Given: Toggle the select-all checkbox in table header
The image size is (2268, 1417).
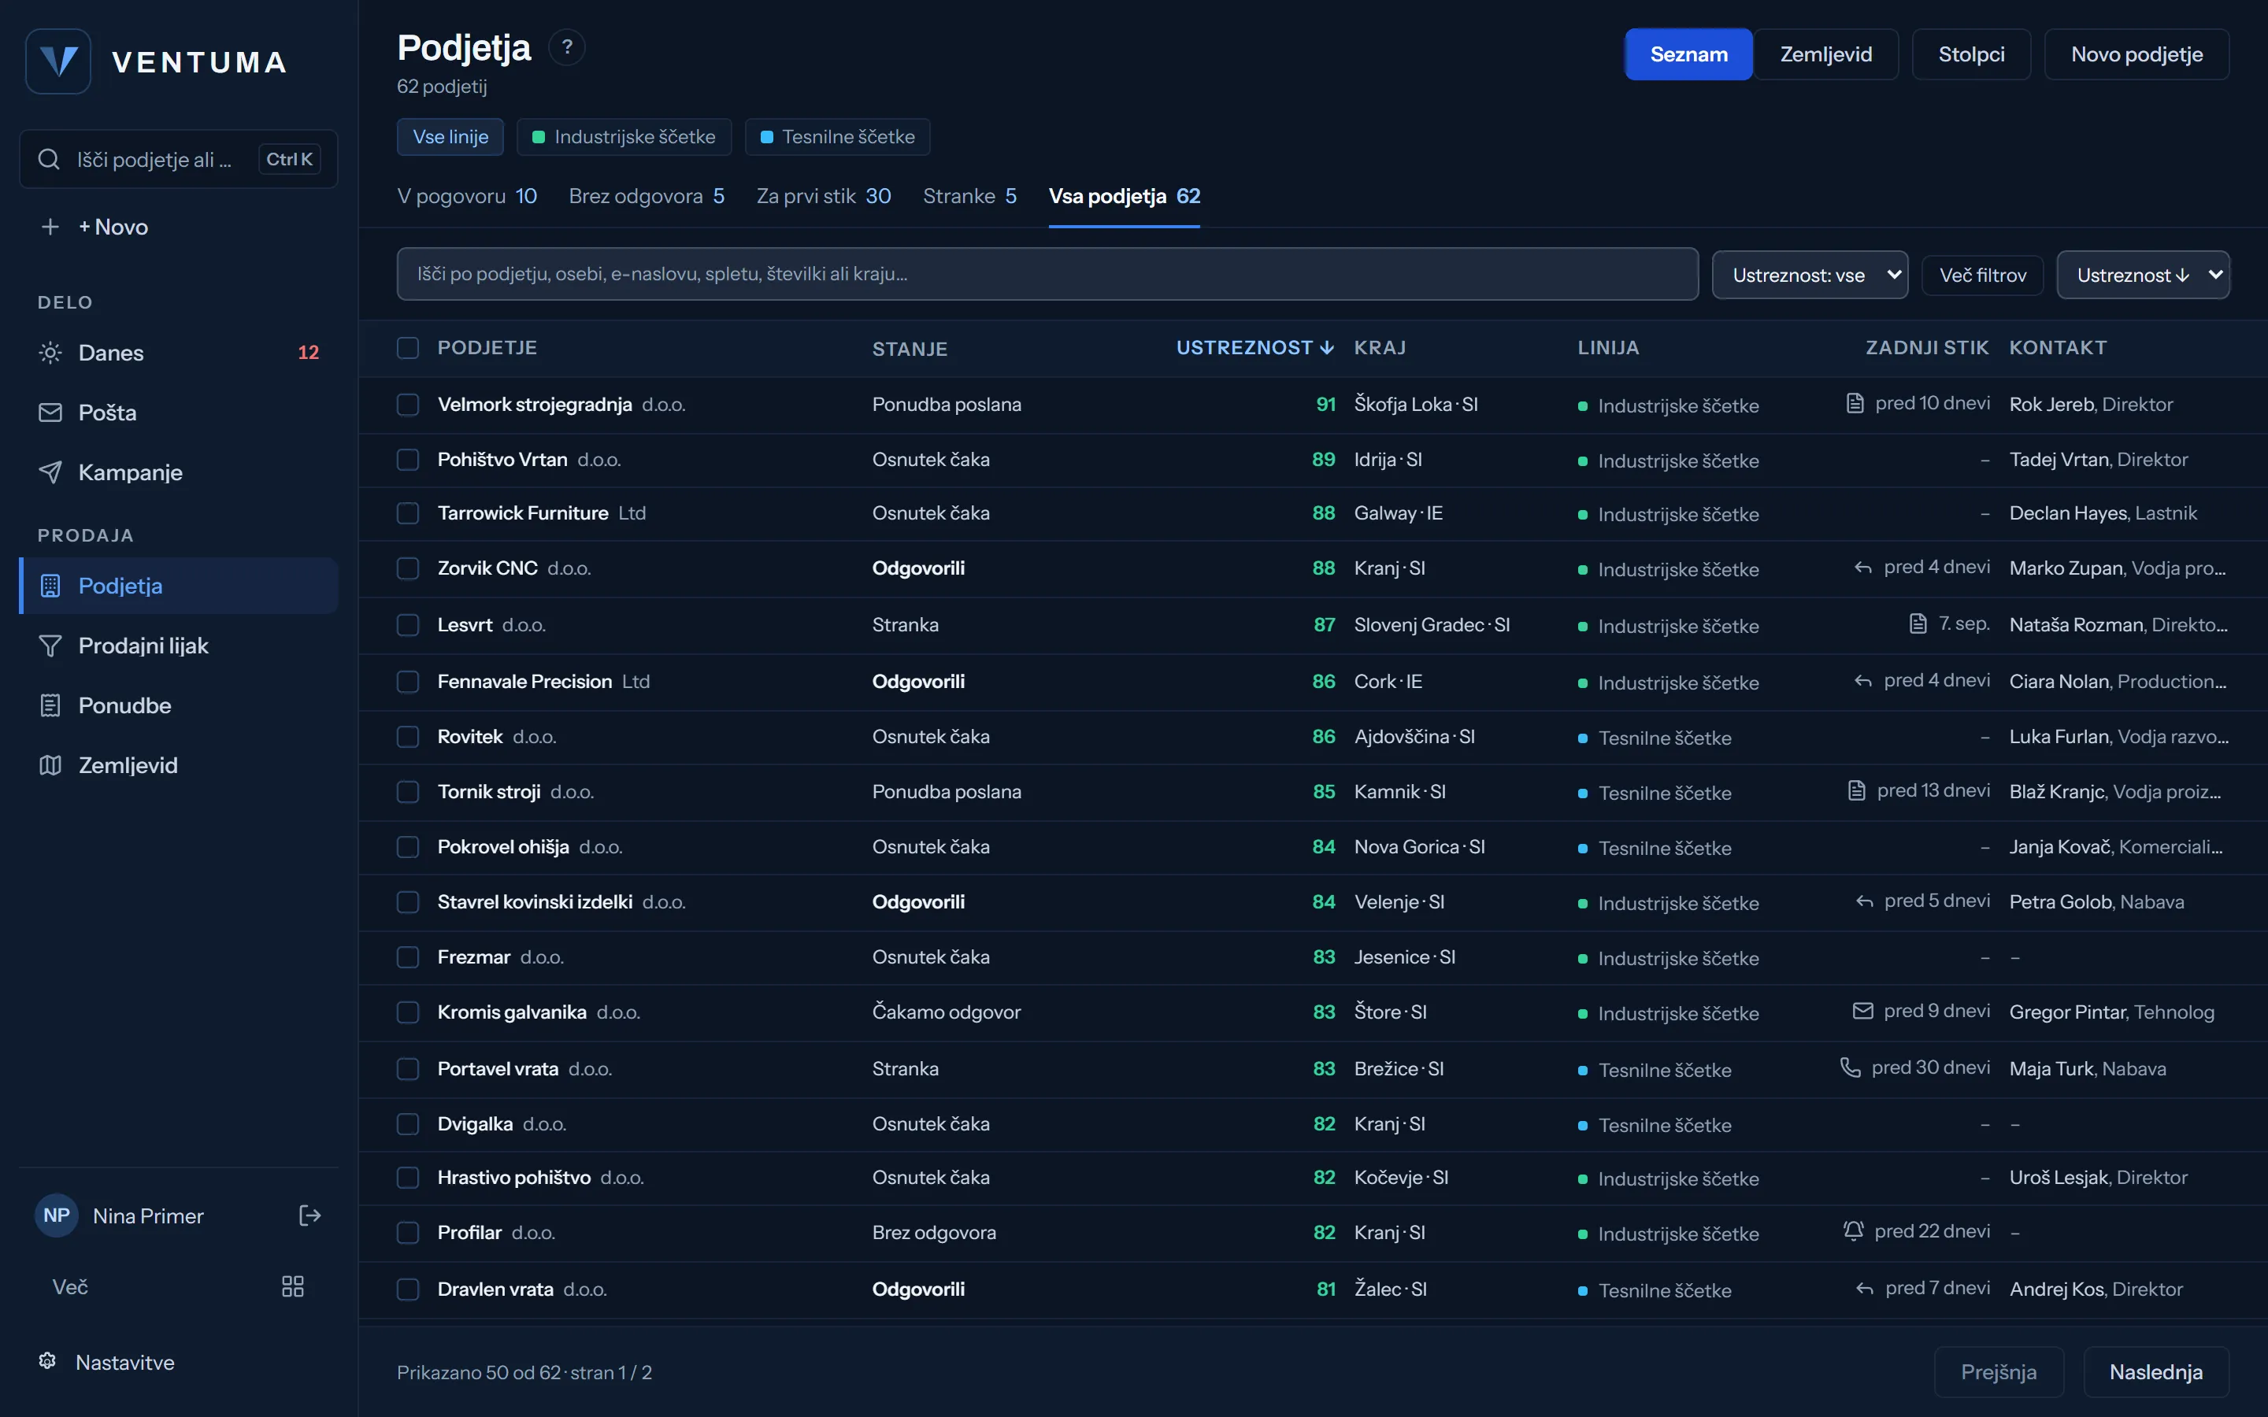Looking at the screenshot, I should tap(408, 348).
